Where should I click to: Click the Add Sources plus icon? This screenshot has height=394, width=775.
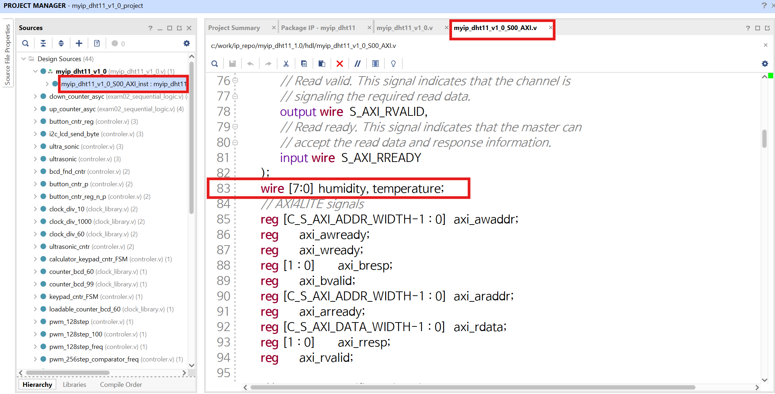pyautogui.click(x=79, y=44)
